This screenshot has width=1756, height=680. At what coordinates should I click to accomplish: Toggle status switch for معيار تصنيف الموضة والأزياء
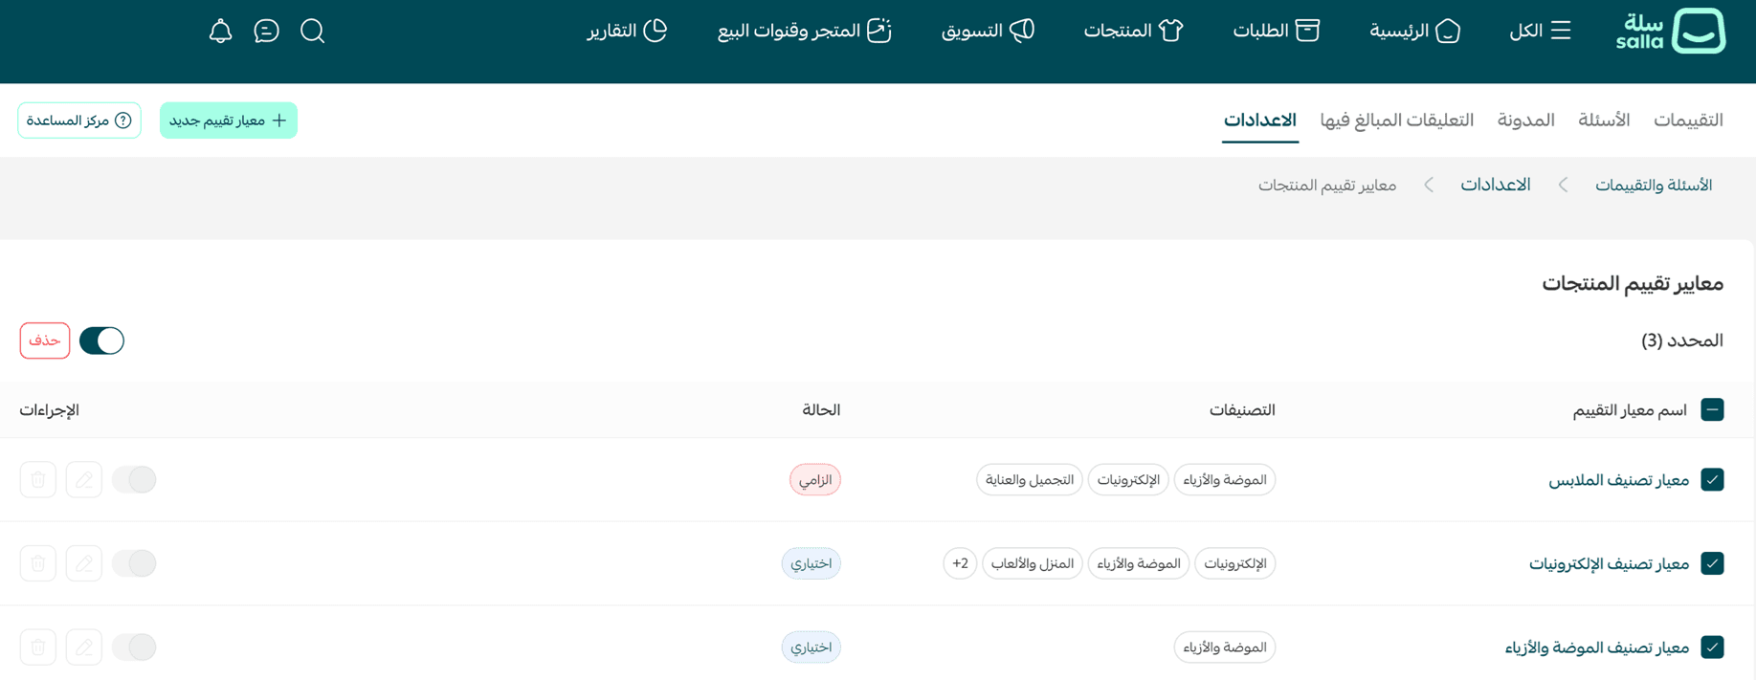(134, 647)
